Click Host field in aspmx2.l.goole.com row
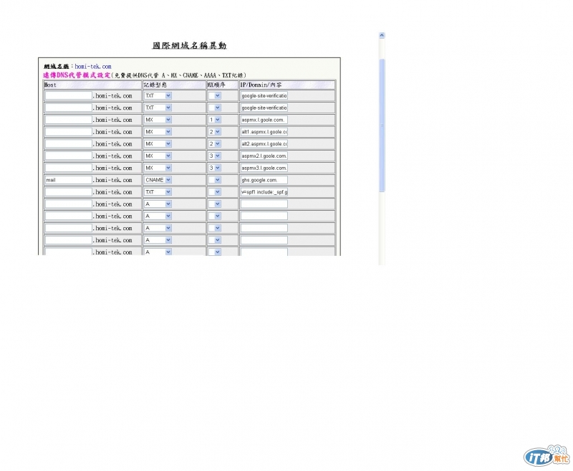 (68, 156)
